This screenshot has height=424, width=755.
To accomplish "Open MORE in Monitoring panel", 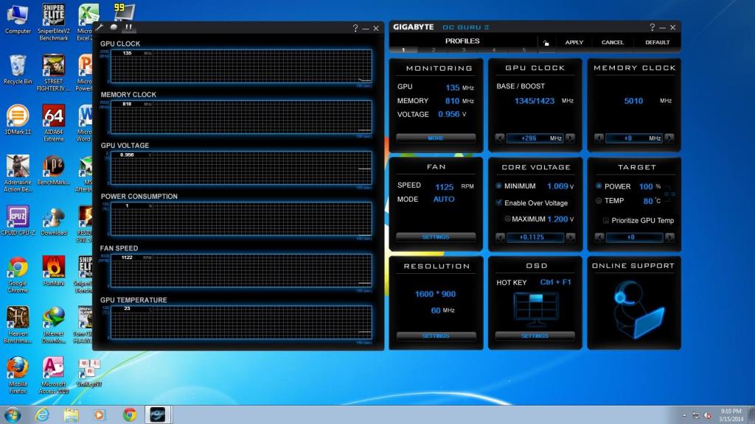I will (436, 138).
